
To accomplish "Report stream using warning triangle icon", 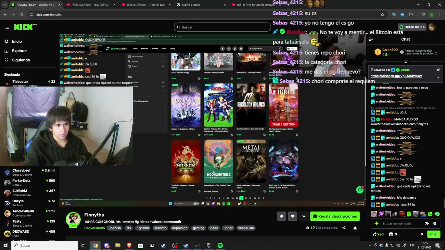I will (x=355, y=228).
